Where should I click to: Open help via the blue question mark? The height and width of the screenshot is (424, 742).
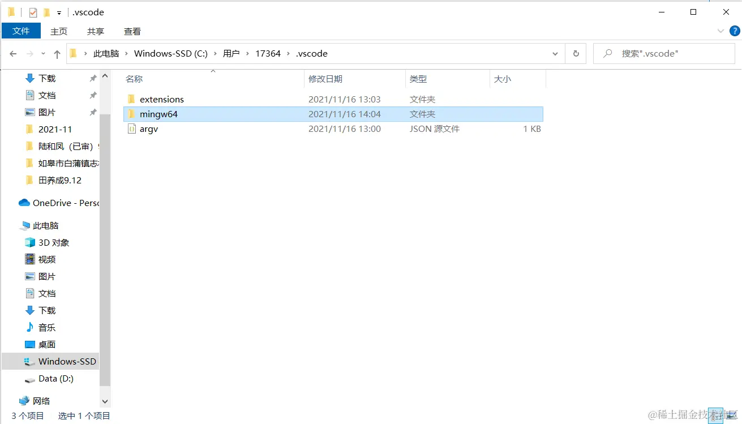point(734,31)
